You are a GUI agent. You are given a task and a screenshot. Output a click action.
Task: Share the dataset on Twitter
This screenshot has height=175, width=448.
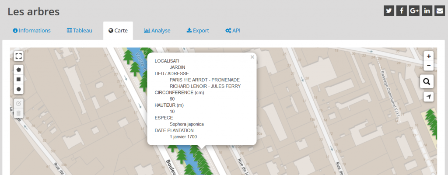coord(388,11)
